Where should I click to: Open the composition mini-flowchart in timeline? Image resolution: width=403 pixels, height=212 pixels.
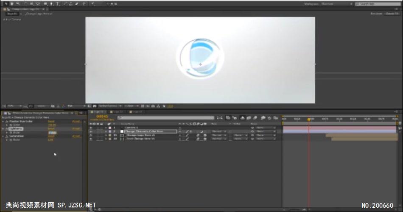(x=220, y=118)
